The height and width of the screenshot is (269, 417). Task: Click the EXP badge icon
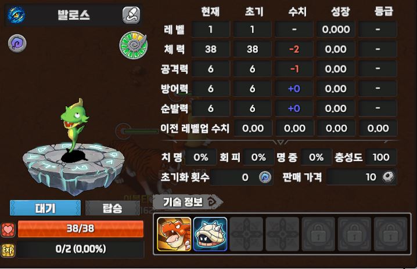(x=8, y=250)
